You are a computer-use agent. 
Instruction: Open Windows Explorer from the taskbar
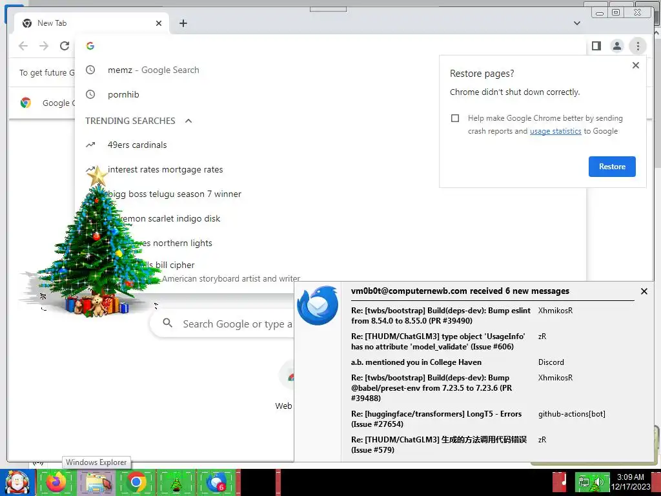(x=96, y=482)
